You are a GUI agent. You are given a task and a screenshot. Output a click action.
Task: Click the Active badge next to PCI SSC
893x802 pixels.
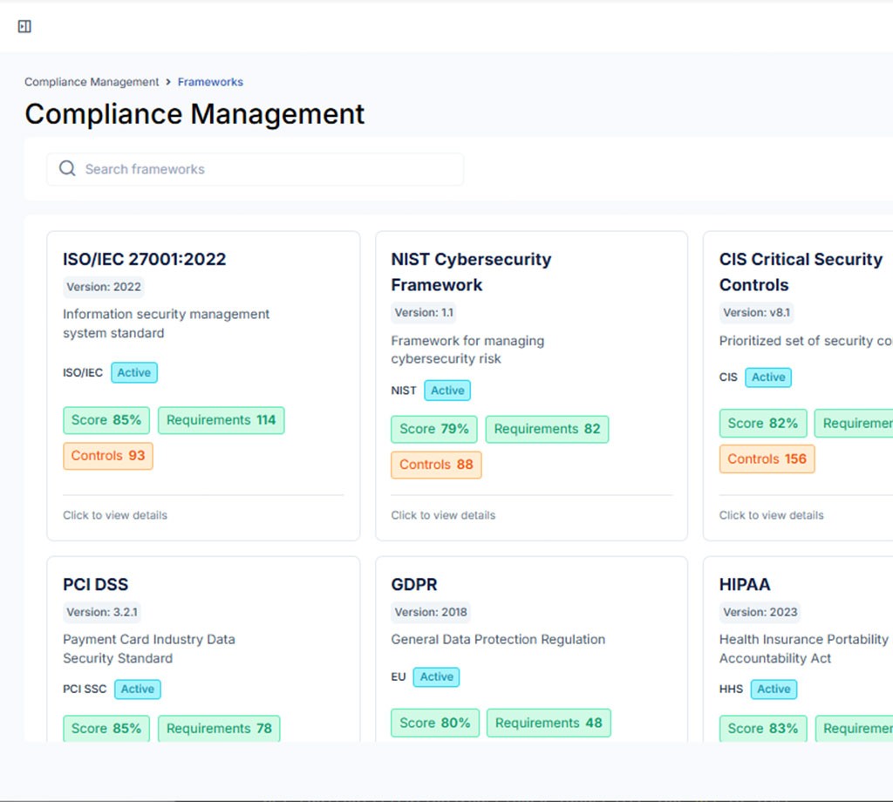pyautogui.click(x=137, y=690)
